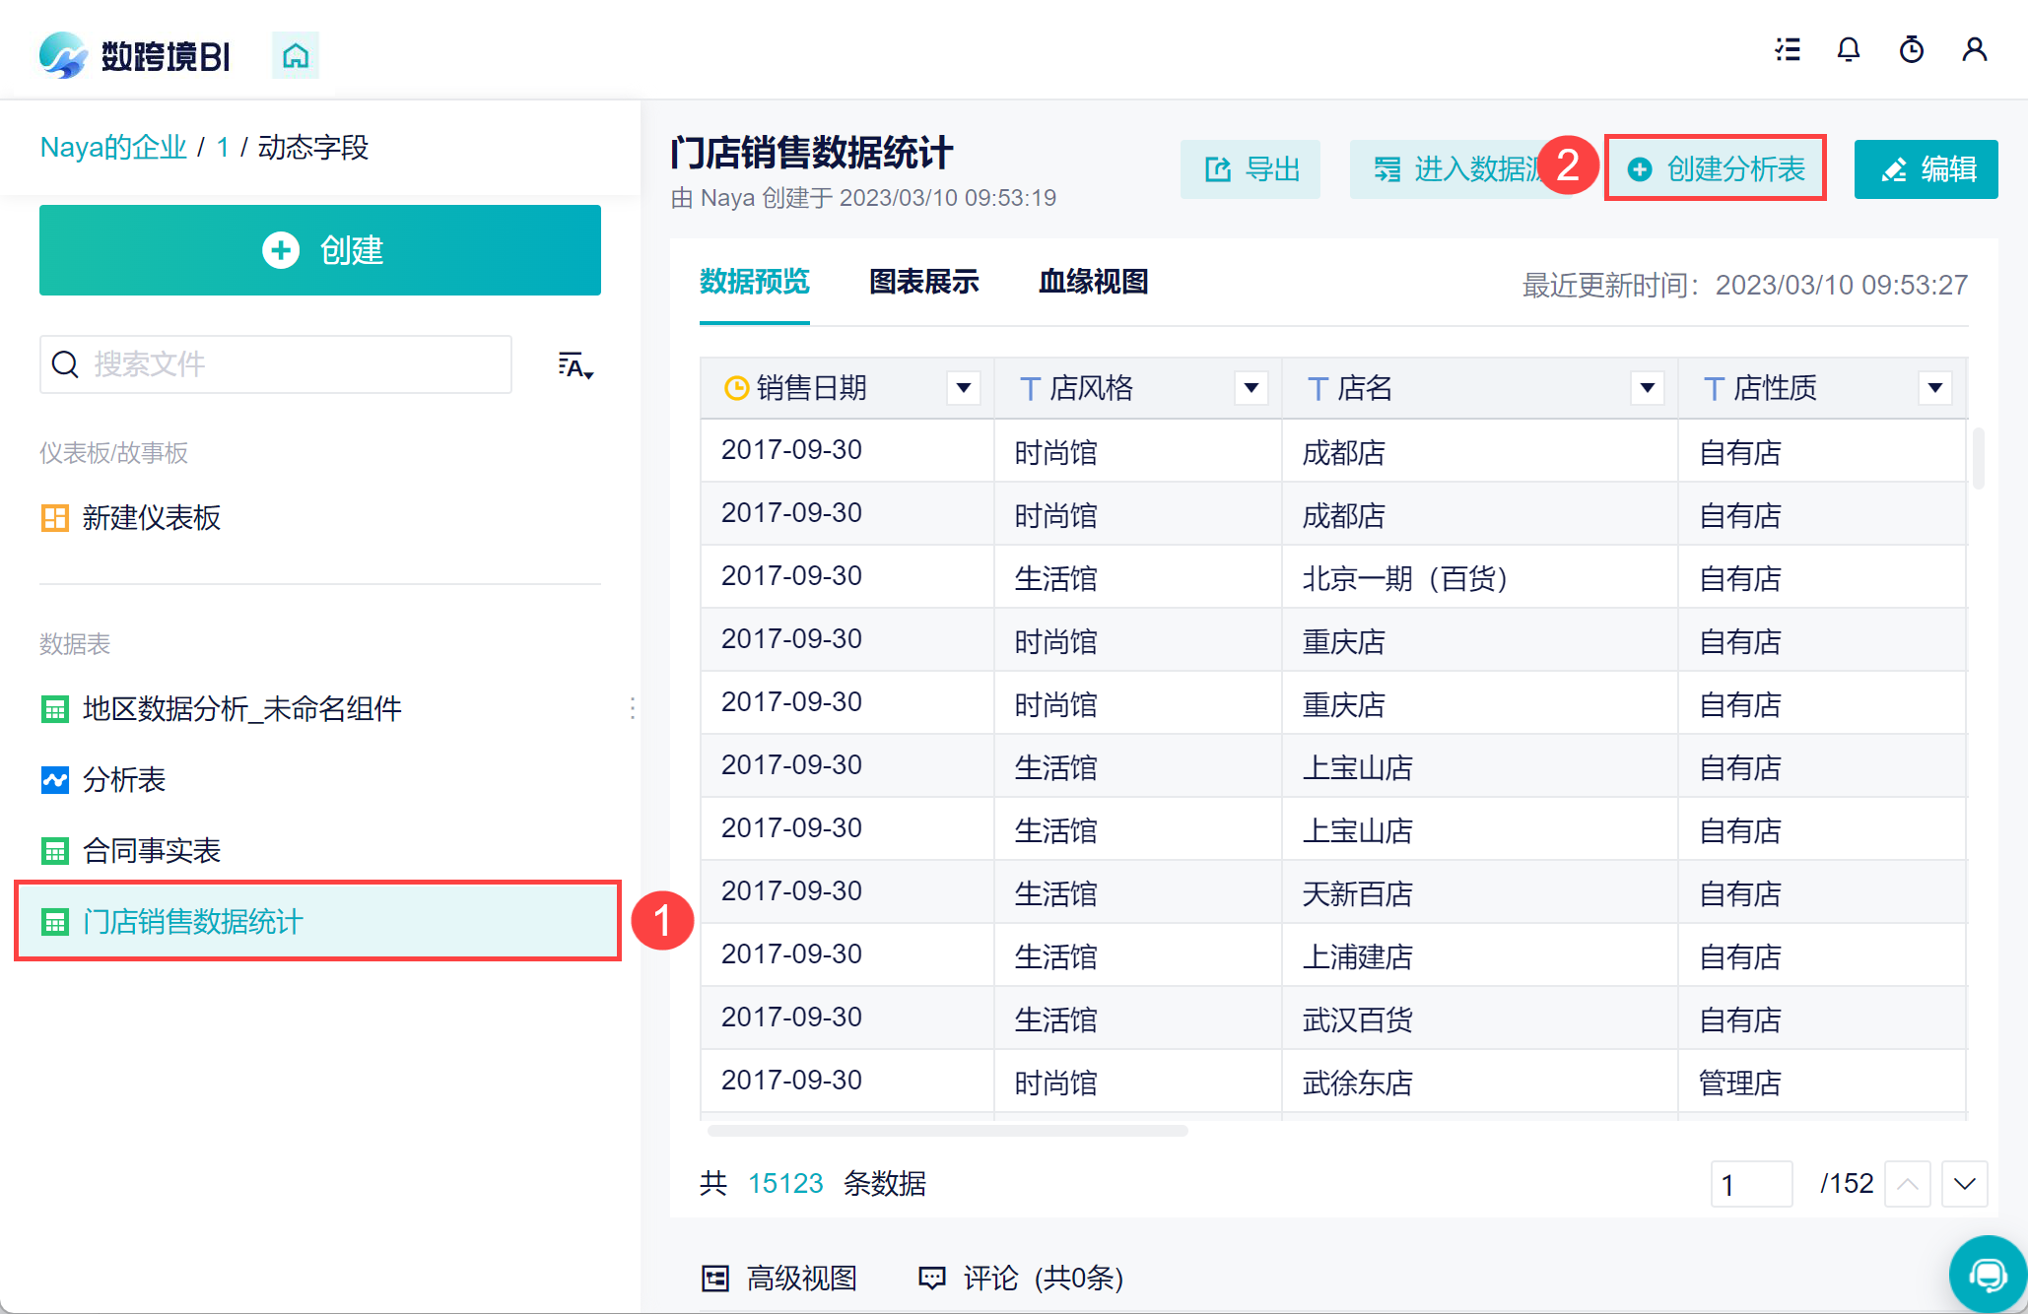The height and width of the screenshot is (1314, 2028).
Task: Open the notification bell
Action: pos(1849,49)
